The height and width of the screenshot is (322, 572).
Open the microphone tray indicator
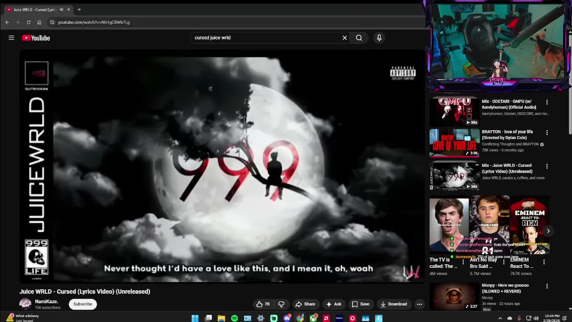pyautogui.click(x=519, y=318)
